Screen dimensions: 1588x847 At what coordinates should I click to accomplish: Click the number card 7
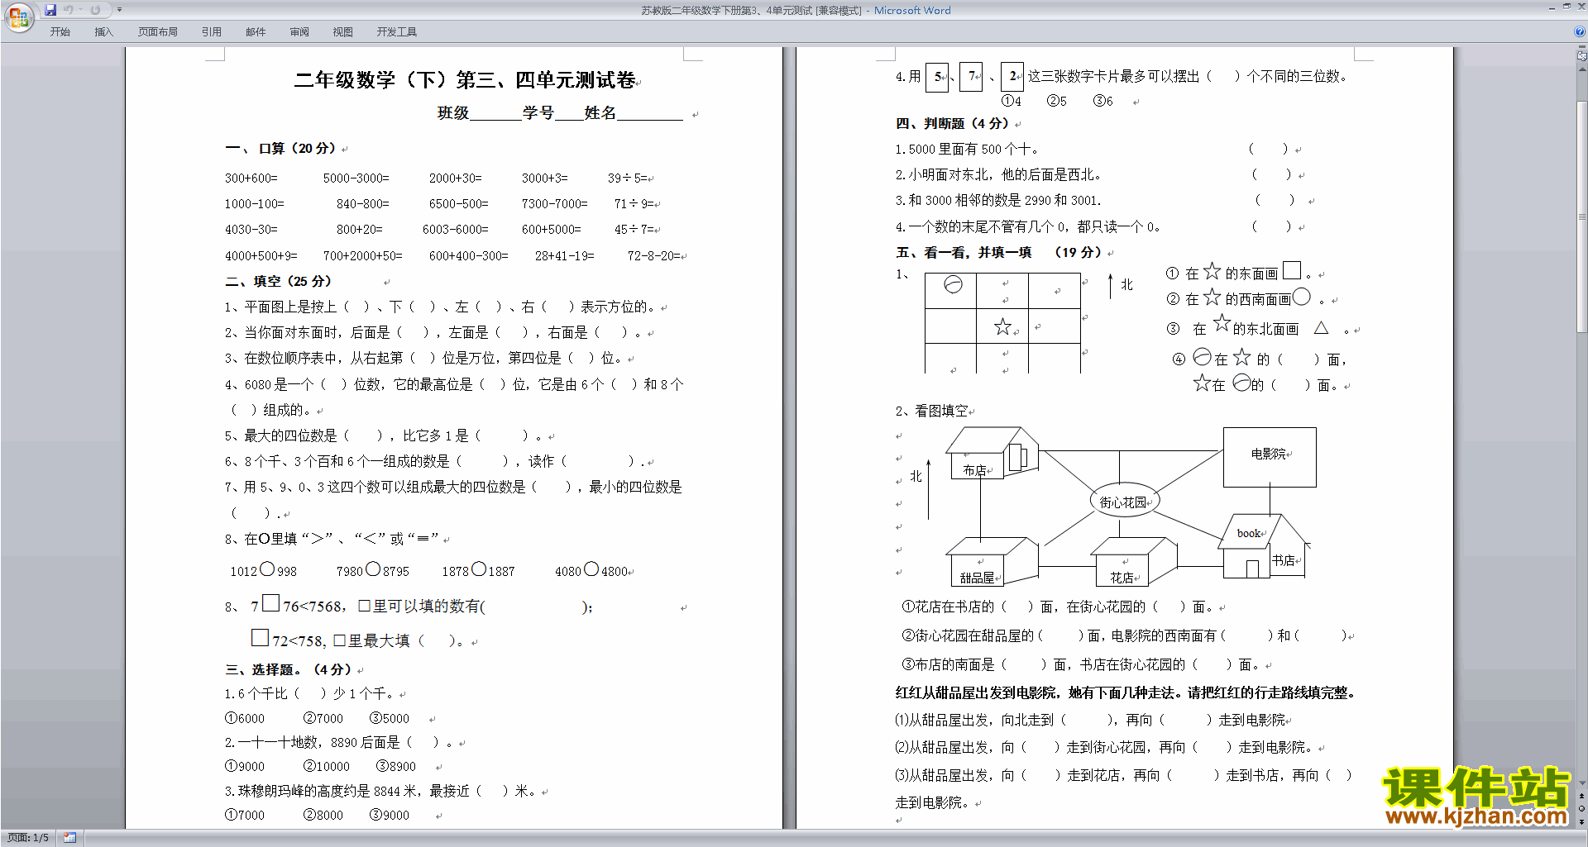coord(971,76)
